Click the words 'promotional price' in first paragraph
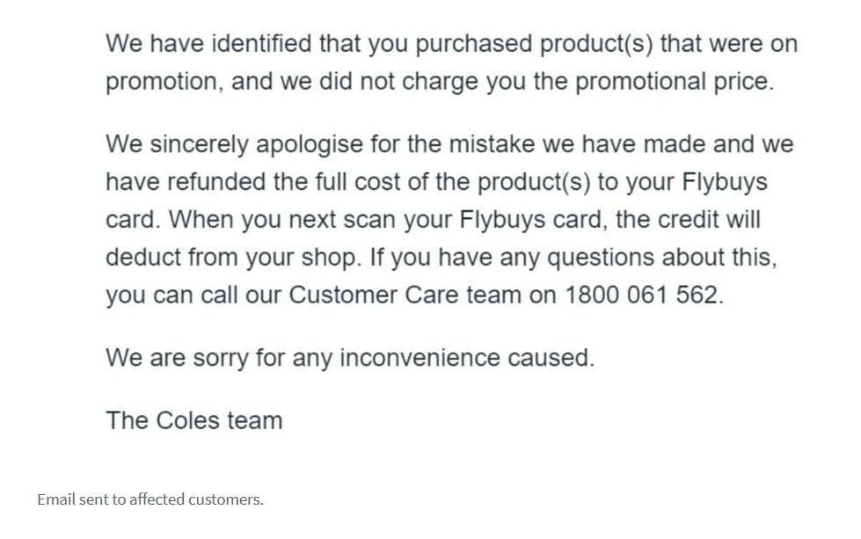 tap(672, 82)
